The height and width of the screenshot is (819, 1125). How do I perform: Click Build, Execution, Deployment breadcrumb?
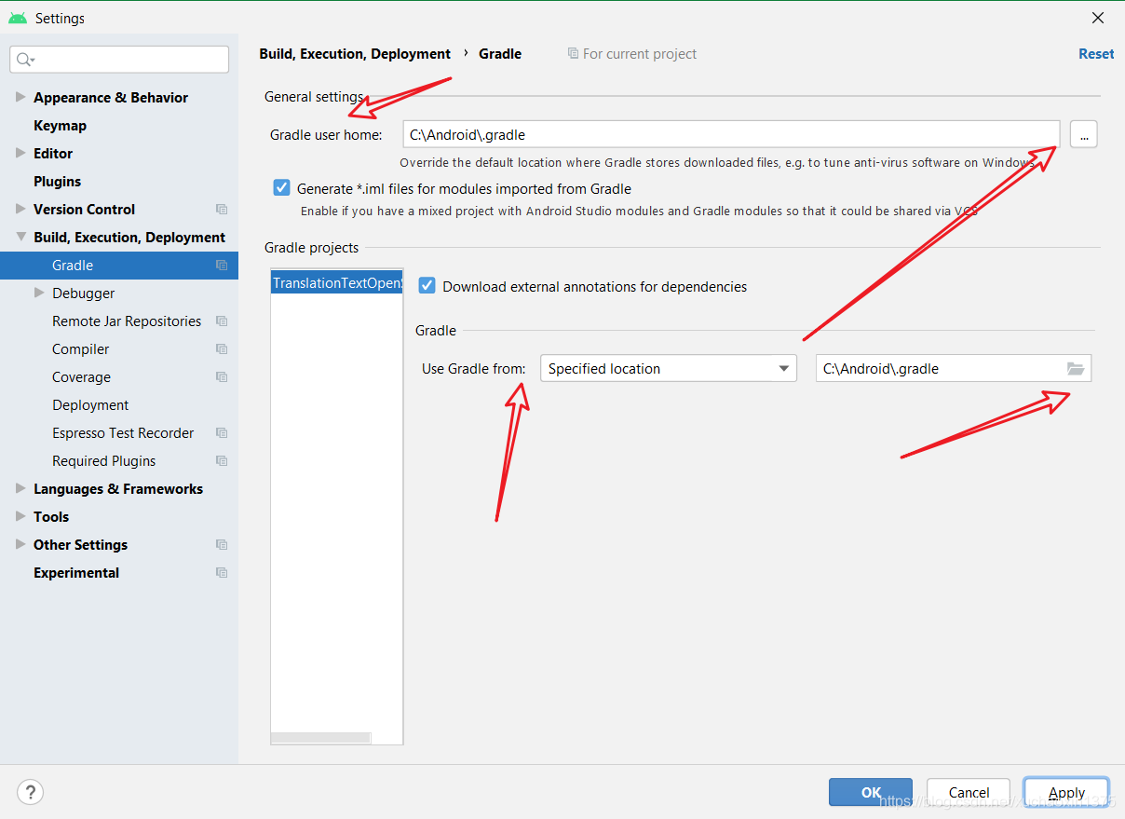355,54
